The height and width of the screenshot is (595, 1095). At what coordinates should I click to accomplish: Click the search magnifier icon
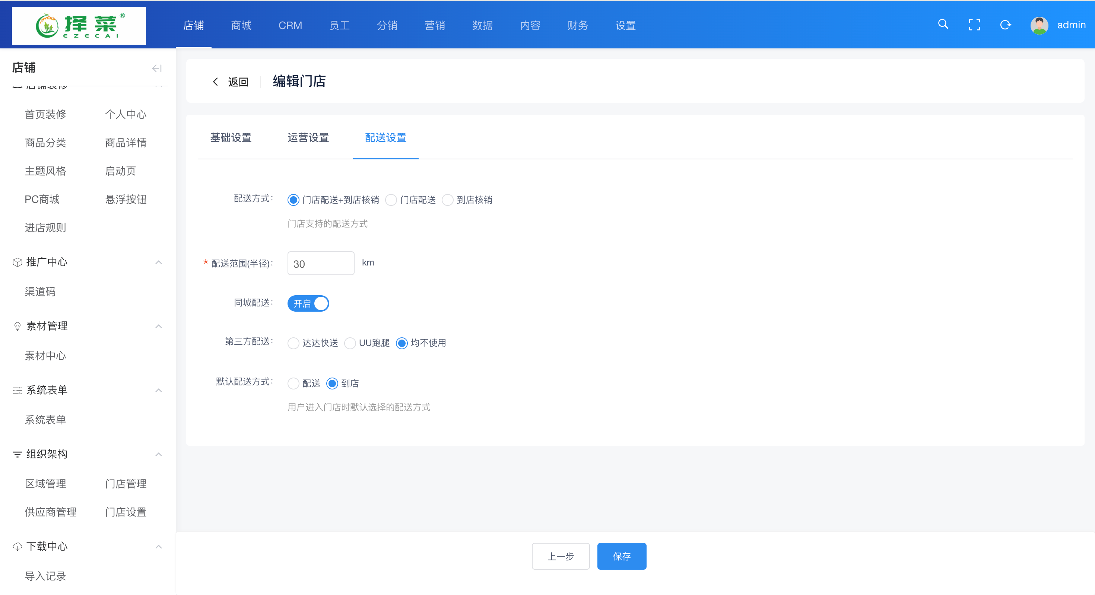943,24
